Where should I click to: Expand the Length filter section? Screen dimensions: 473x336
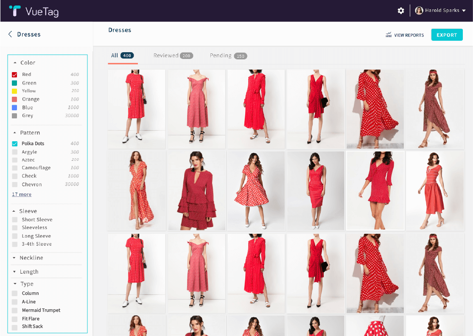click(14, 272)
